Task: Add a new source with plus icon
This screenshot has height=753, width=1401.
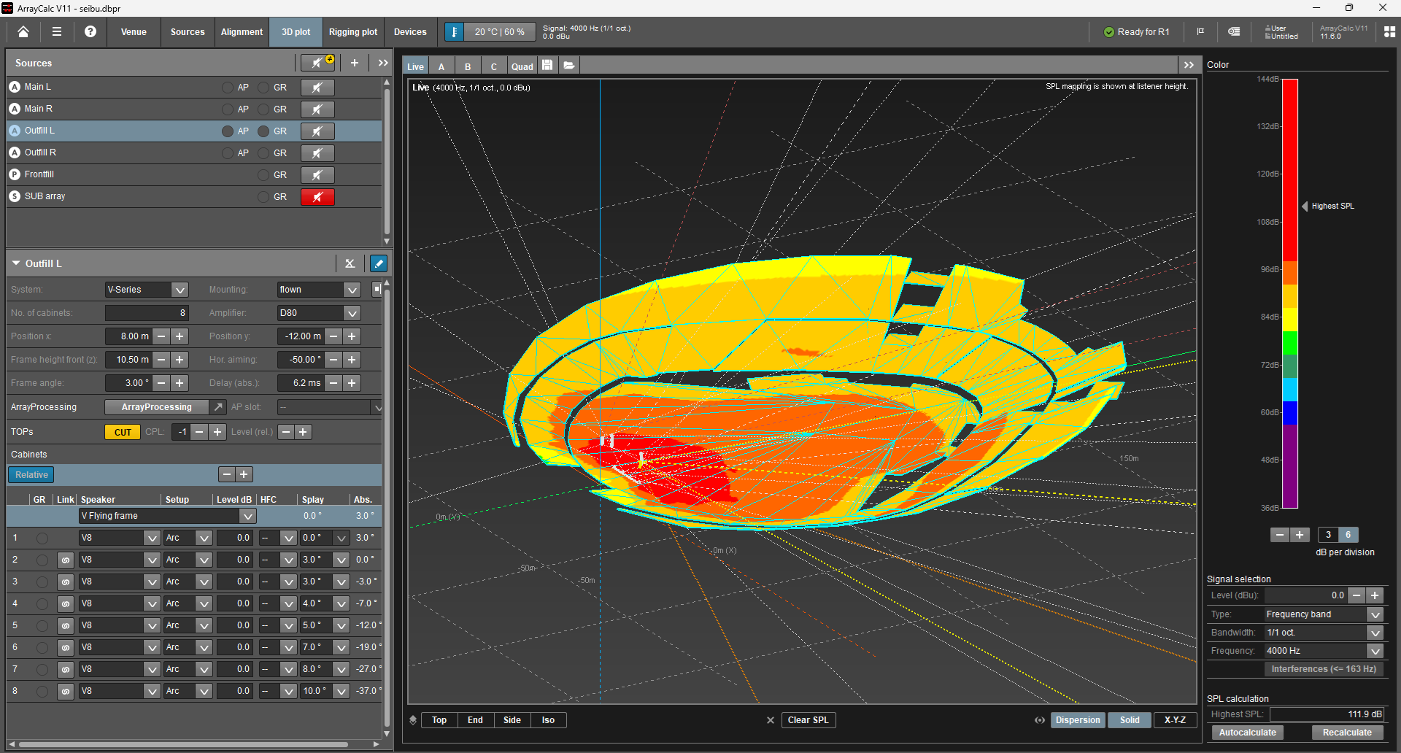Action: pyautogui.click(x=355, y=63)
